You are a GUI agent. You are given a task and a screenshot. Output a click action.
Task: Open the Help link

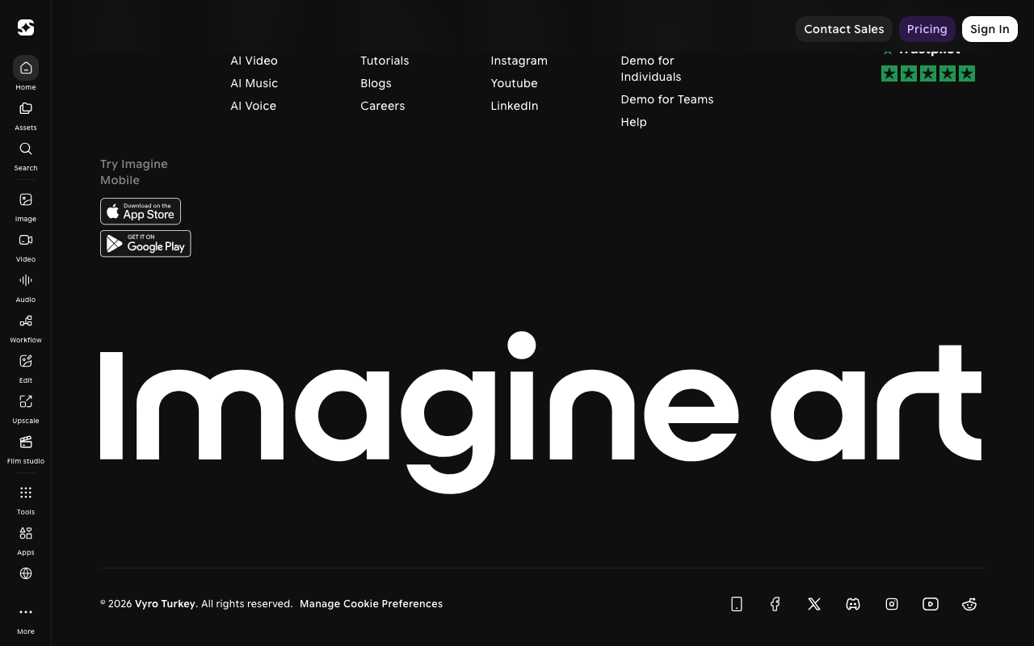[x=633, y=122]
